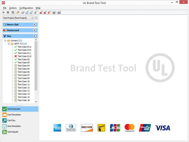Click the gray card device toolbar icon

click(36, 12)
